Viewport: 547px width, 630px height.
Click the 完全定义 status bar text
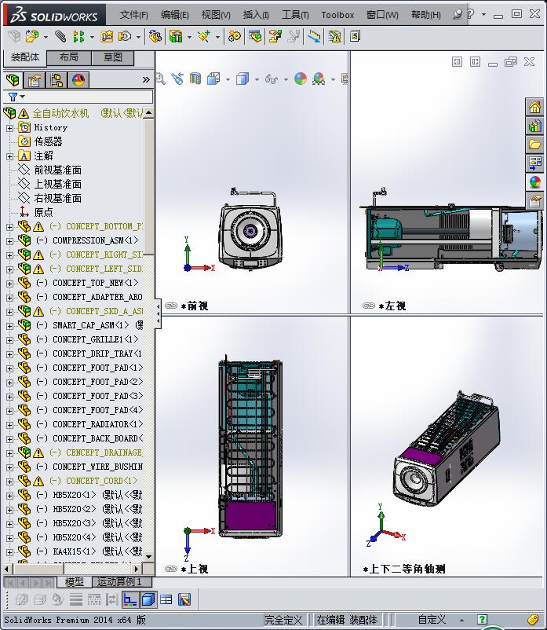[283, 620]
